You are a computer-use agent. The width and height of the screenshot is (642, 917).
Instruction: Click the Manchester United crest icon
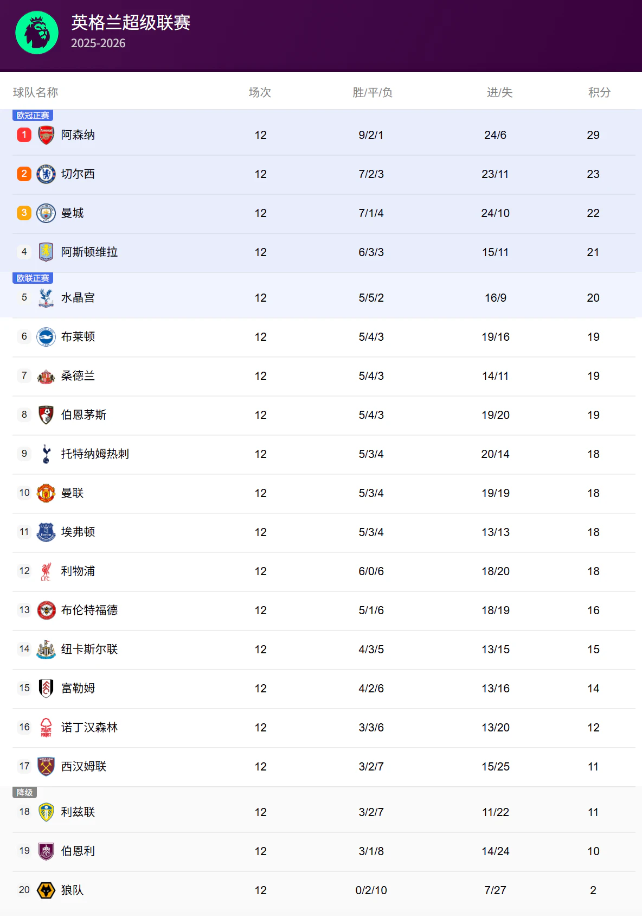(46, 493)
